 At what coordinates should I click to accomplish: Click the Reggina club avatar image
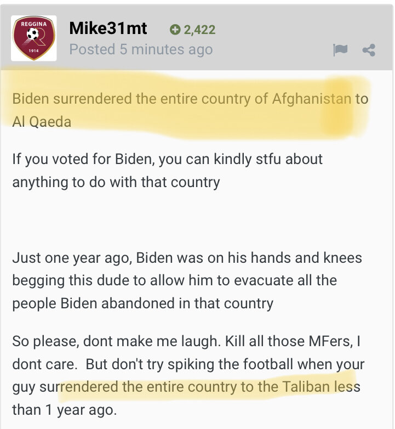34,38
